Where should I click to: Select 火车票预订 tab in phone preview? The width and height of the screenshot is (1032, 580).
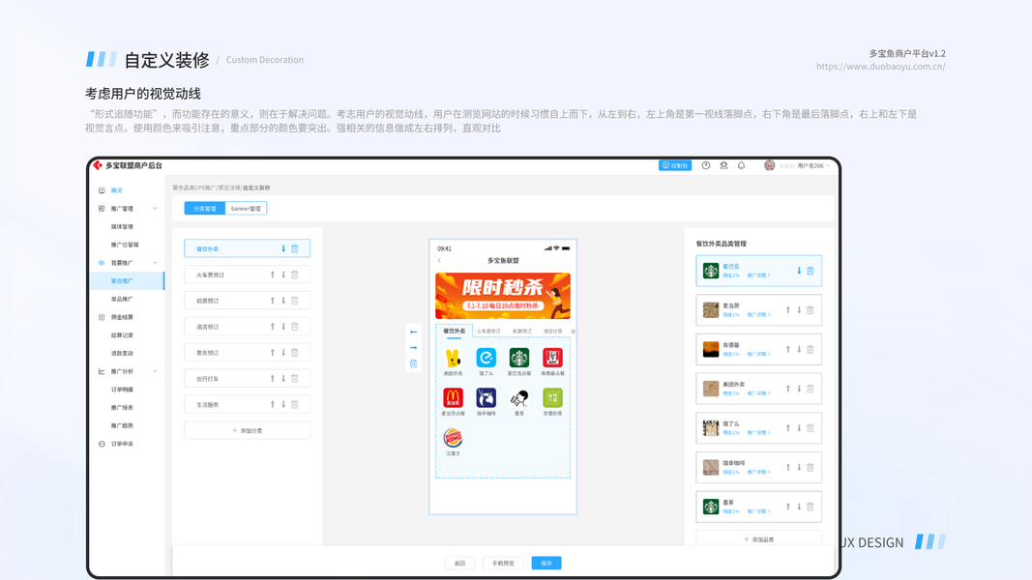pyautogui.click(x=488, y=332)
